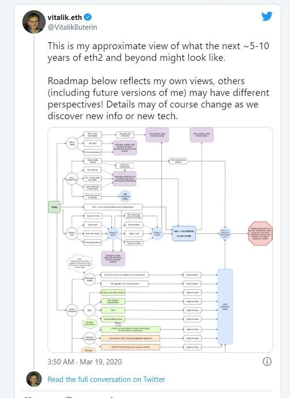Click the red octagon in roadmap diagram
This screenshot has width=290, height=398.
pyautogui.click(x=260, y=234)
